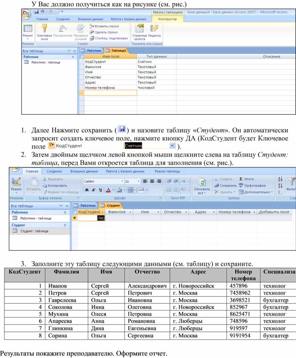Click the Числовой data type cell

pyautogui.click(x=157, y=88)
